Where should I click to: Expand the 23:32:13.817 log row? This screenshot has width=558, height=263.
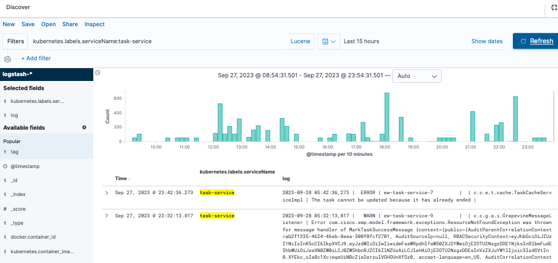(x=107, y=216)
